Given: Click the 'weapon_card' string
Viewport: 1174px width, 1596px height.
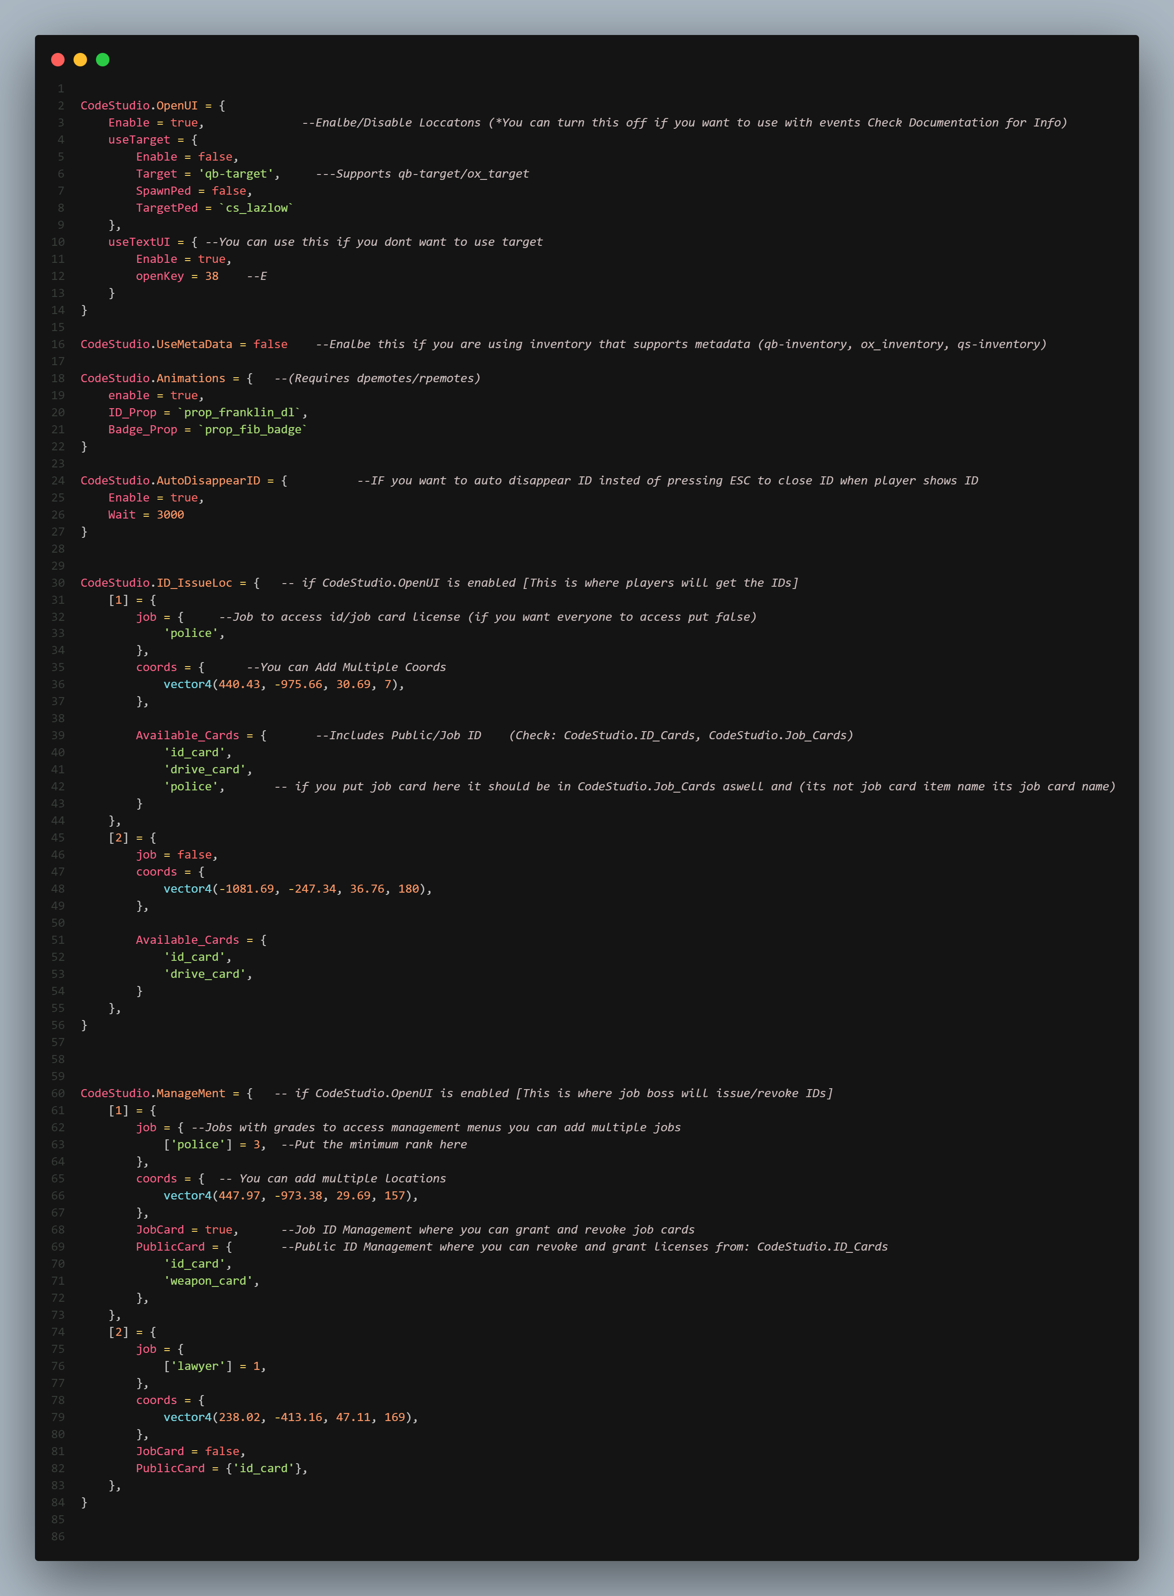Looking at the screenshot, I should [x=208, y=1282].
